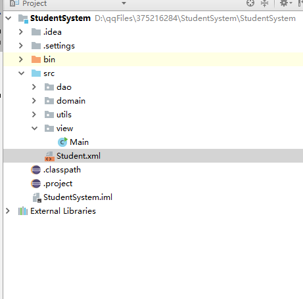303x299 pixels.
Task: Click the Student.xml file icon
Action: (49, 156)
